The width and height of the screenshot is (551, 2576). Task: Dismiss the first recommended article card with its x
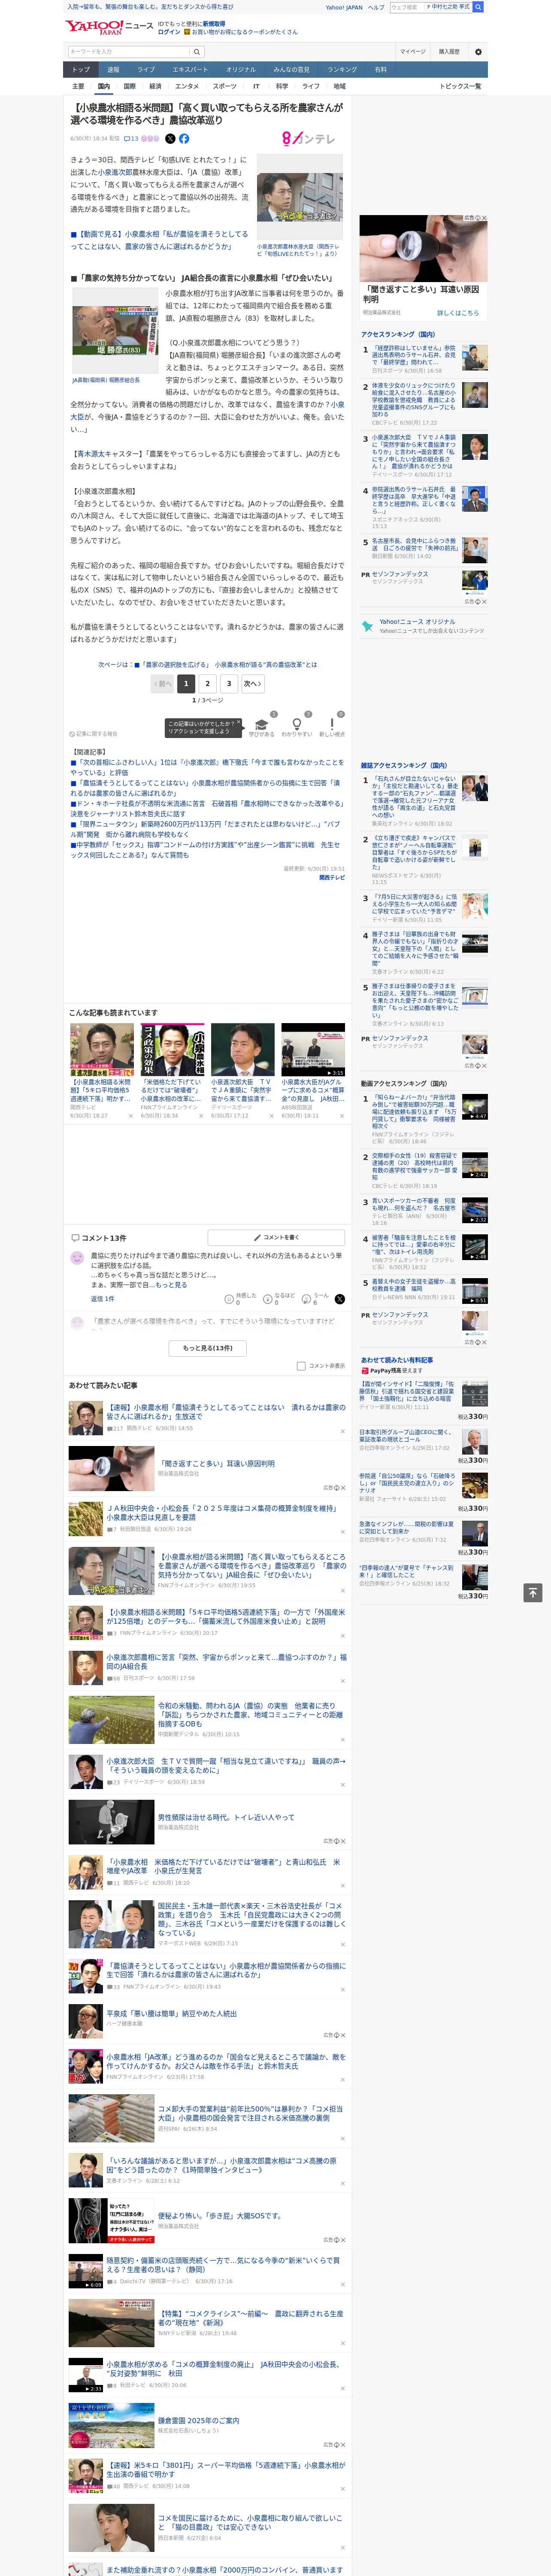[131, 1116]
